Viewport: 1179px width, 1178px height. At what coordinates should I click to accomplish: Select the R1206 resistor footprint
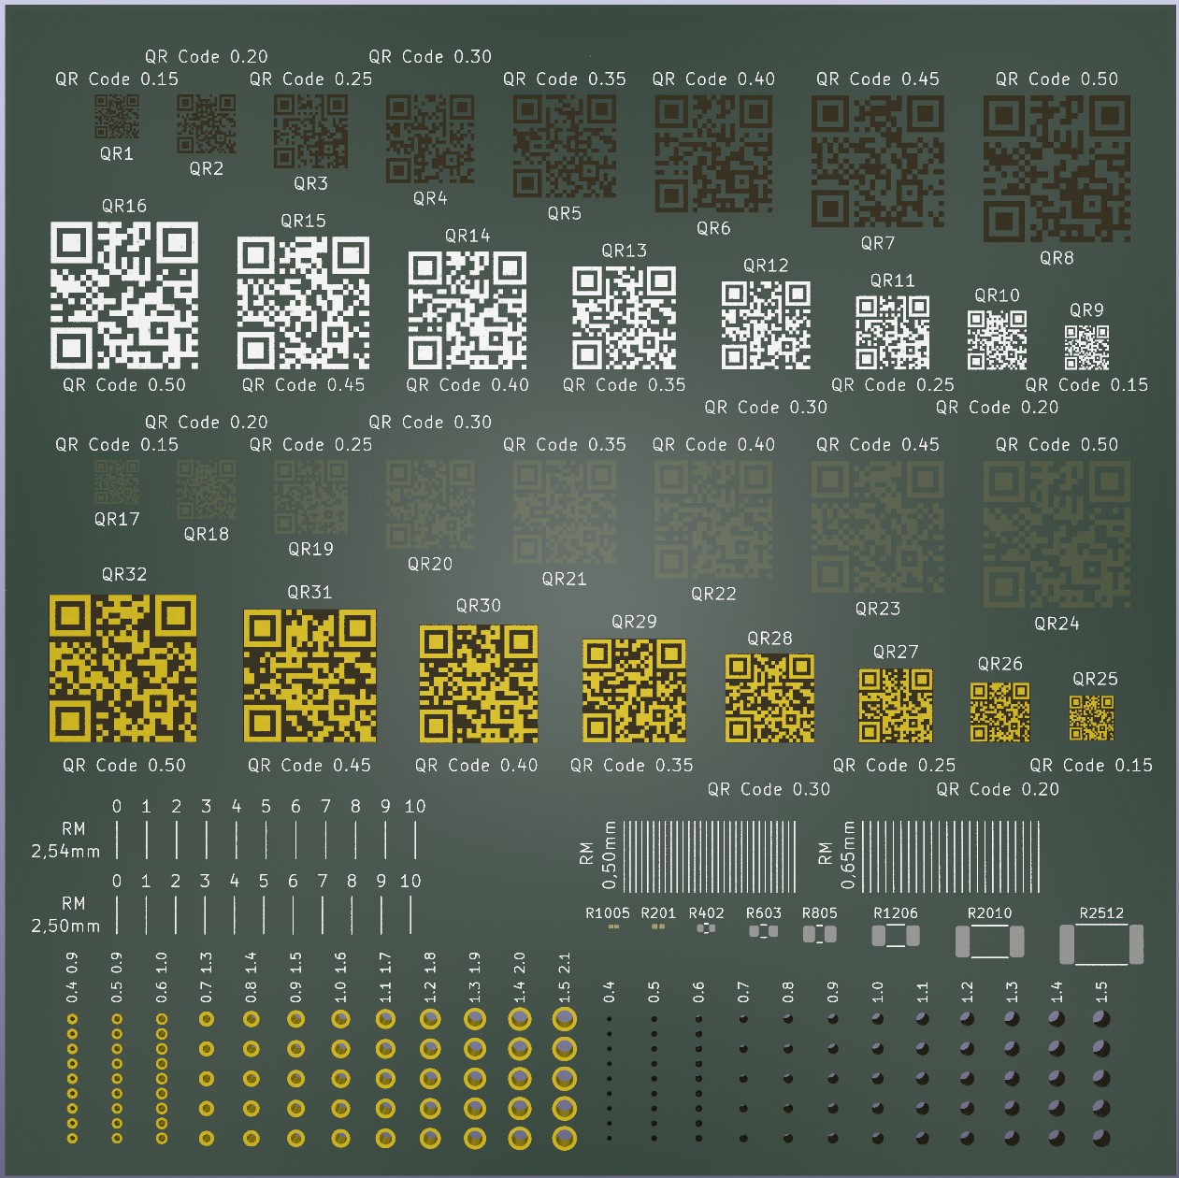(x=895, y=936)
